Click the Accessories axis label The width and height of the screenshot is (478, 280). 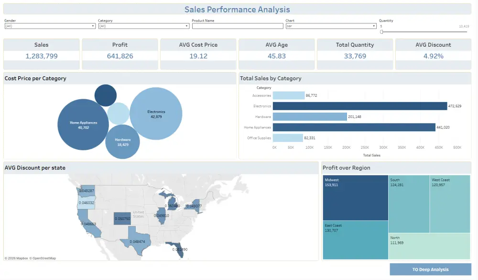point(261,95)
